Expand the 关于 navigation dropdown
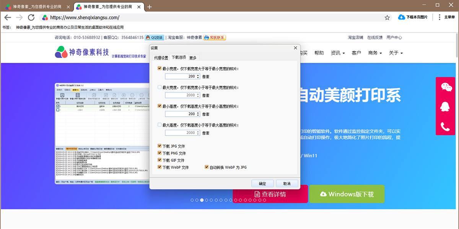Image resolution: width=459 pixels, height=229 pixels. coord(396,53)
